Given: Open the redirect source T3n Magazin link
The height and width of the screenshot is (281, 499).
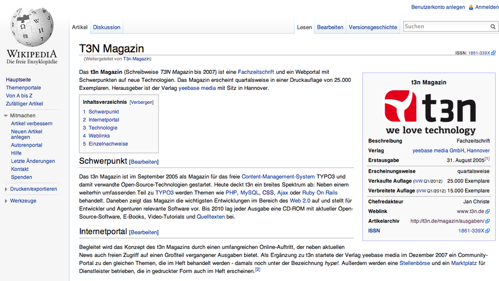Looking at the screenshot, I should tap(136, 59).
